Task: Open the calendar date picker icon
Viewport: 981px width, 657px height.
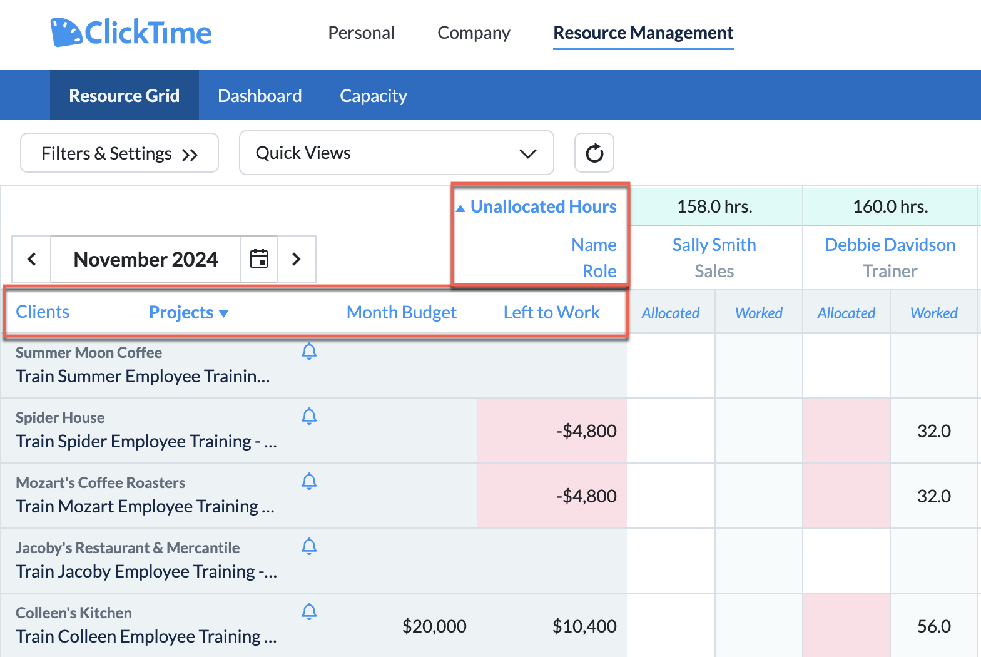Action: coord(259,258)
